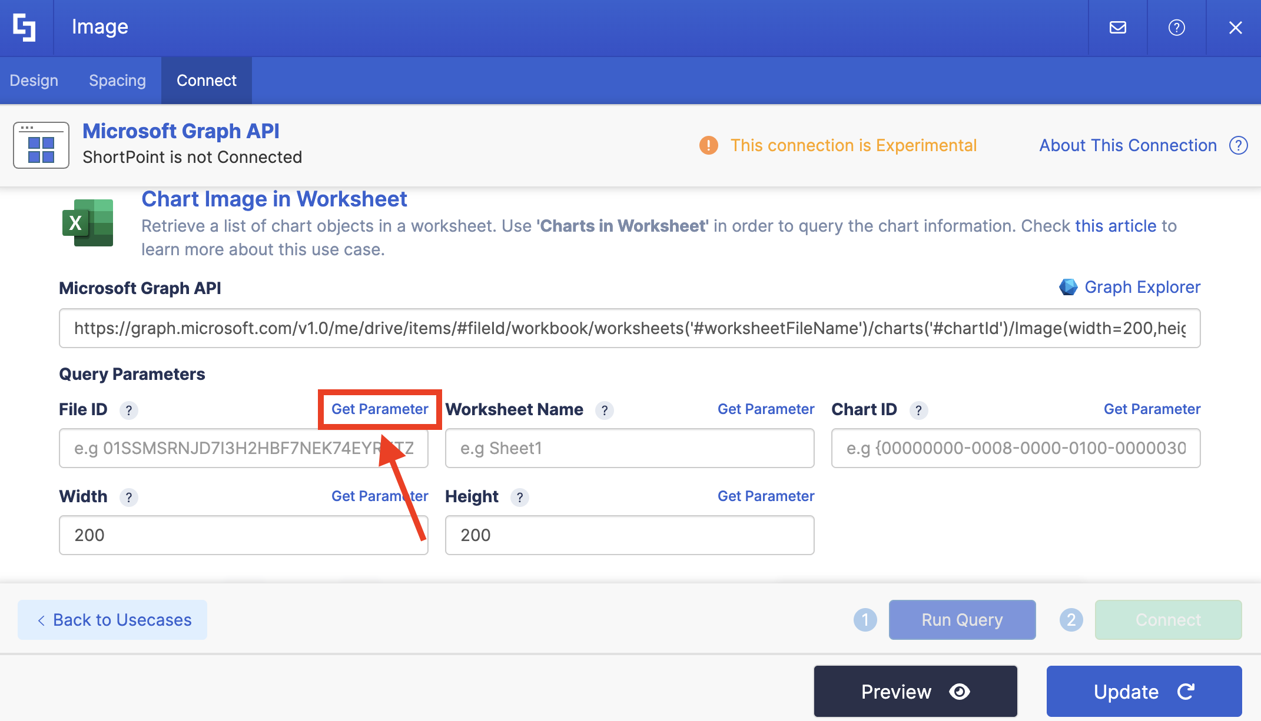The width and height of the screenshot is (1261, 721).
Task: Click the orange experimental warning icon
Action: 708,145
